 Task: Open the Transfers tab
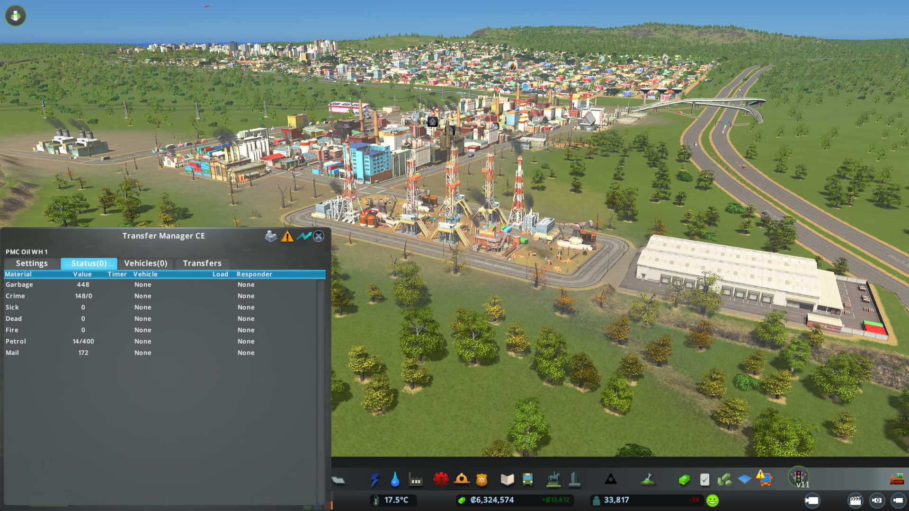click(202, 263)
